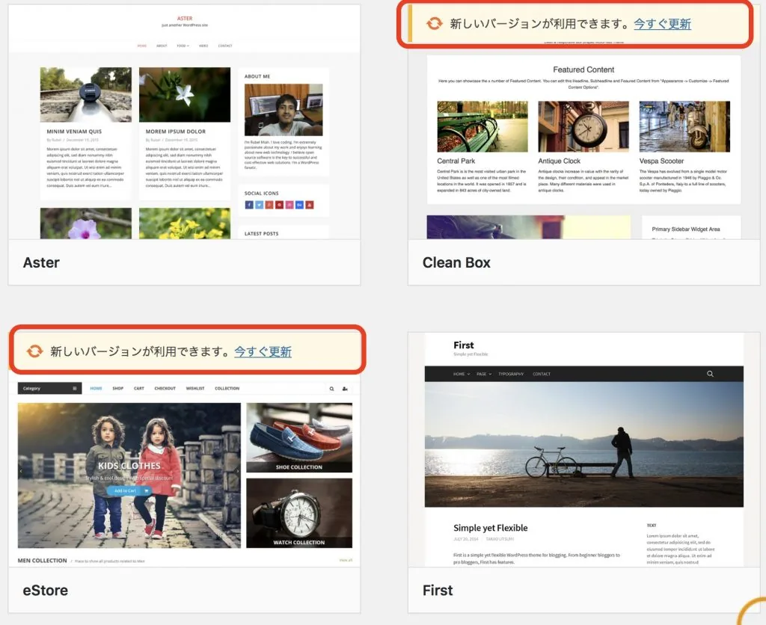Click WISHLIST in the eStore preview navigation

(195, 388)
